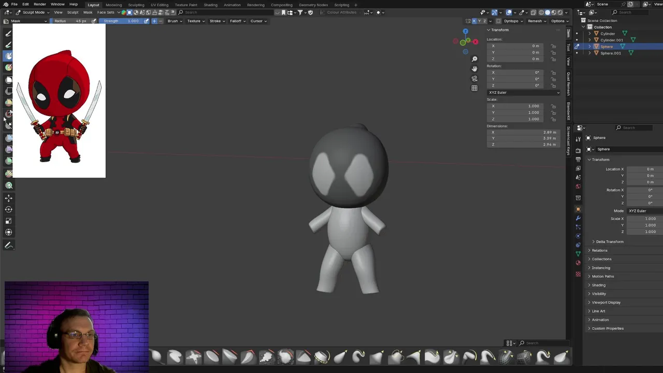
Task: Open the Brush dropdown
Action: click(x=175, y=21)
